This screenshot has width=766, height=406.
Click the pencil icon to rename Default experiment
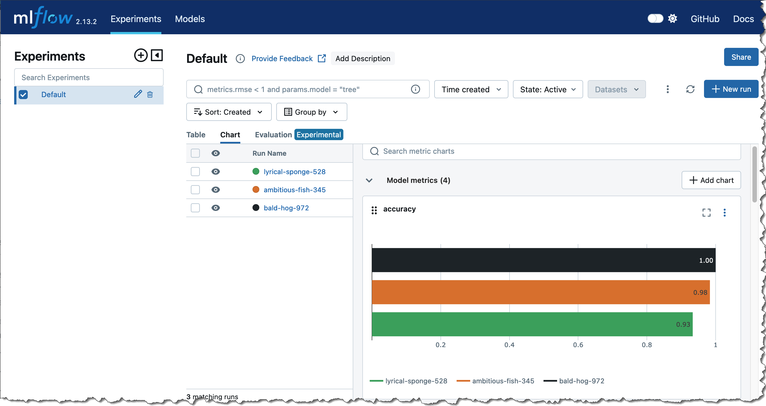coord(138,94)
